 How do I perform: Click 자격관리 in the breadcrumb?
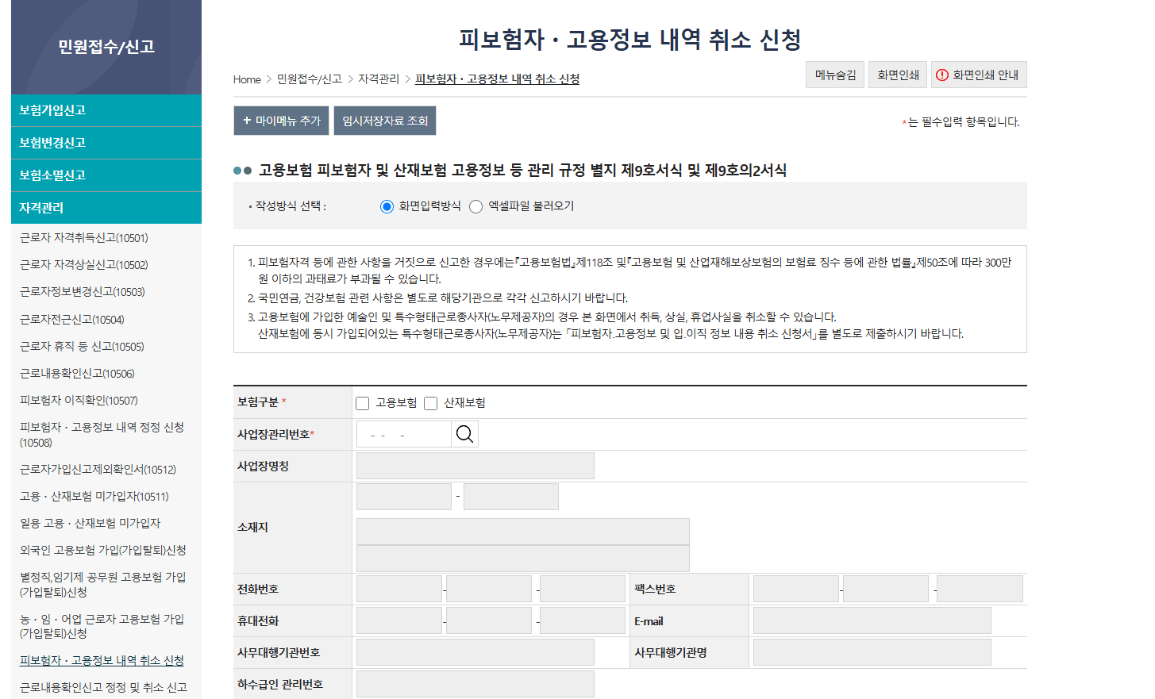click(x=379, y=79)
